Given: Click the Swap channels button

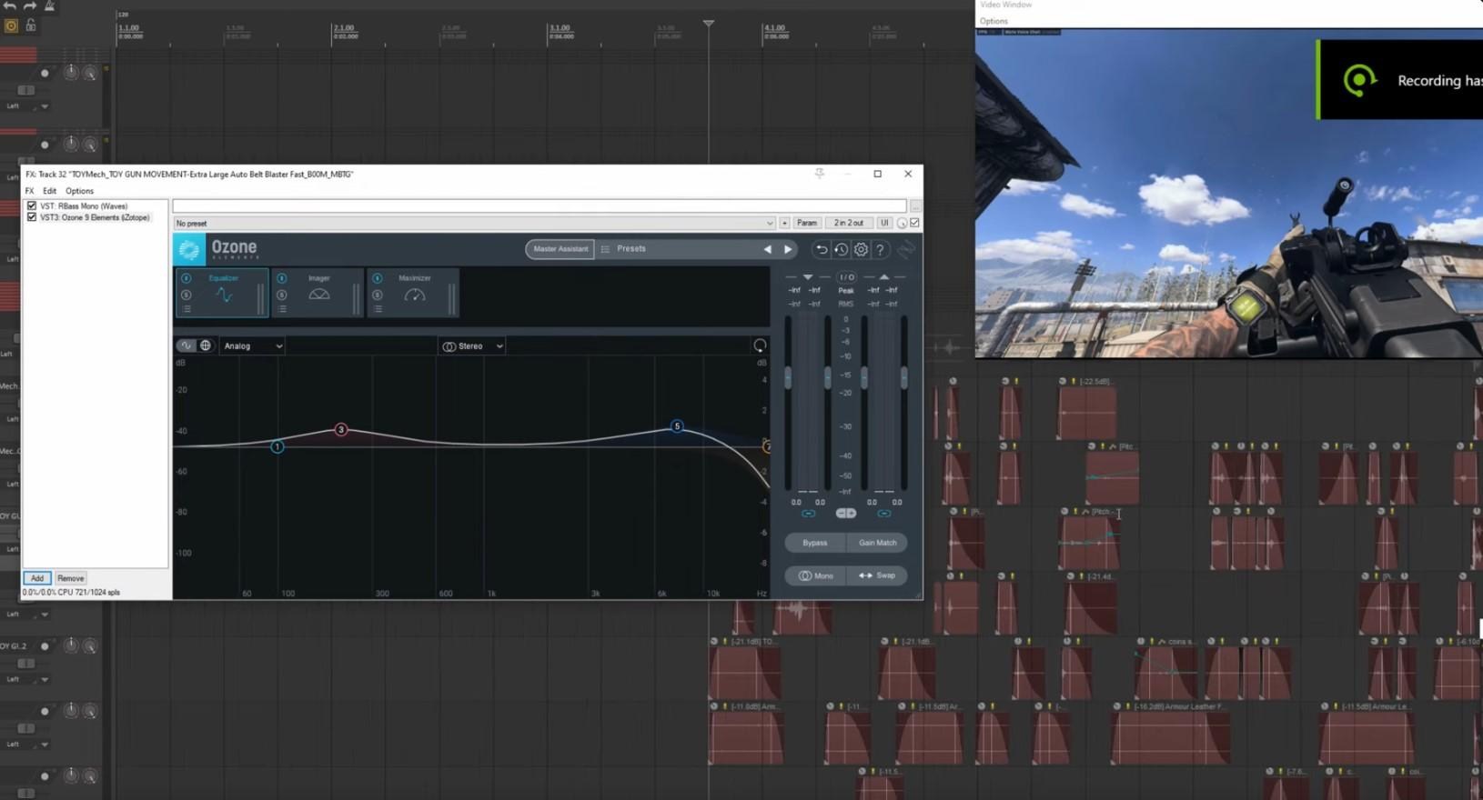Looking at the screenshot, I should point(877,575).
